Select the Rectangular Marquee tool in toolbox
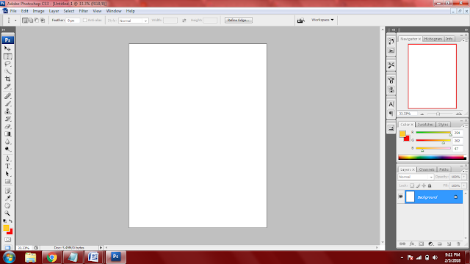This screenshot has width=470, height=264. 7,56
